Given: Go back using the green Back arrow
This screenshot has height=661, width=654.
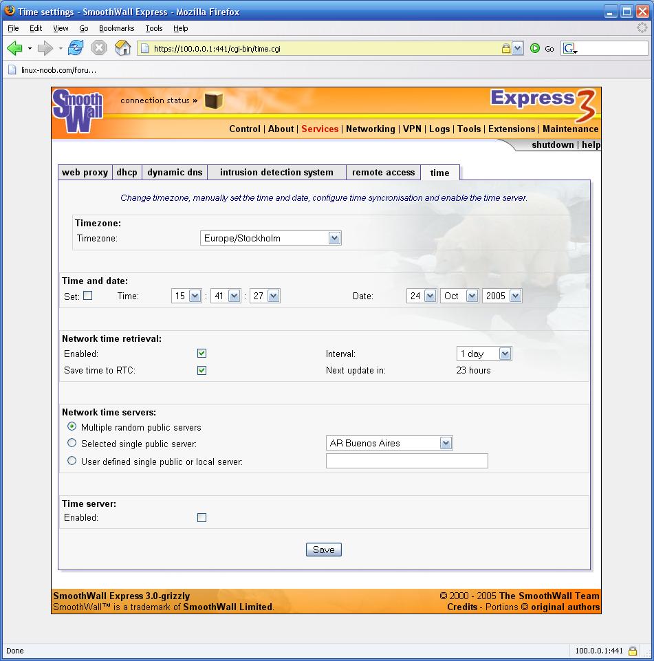Looking at the screenshot, I should (x=14, y=48).
